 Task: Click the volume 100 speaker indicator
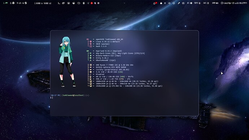[215, 3]
